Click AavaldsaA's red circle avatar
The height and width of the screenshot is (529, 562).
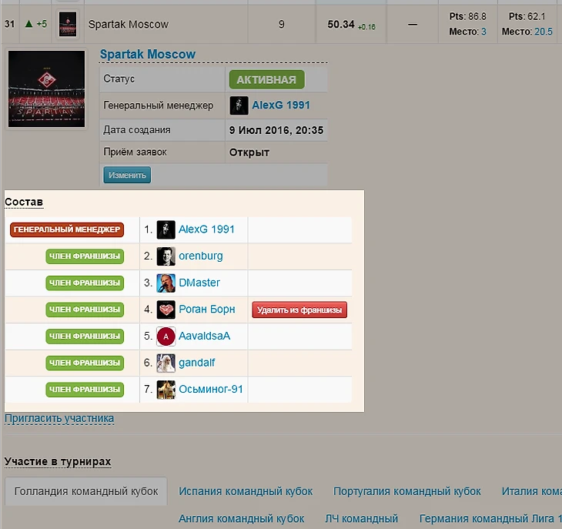tap(166, 336)
